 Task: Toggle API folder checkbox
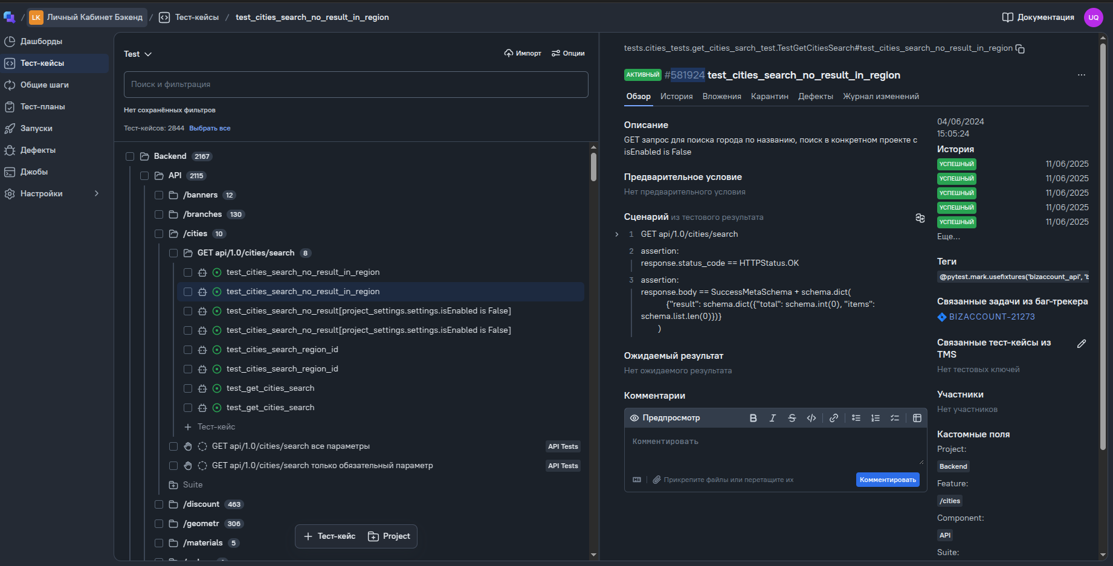(x=144, y=176)
